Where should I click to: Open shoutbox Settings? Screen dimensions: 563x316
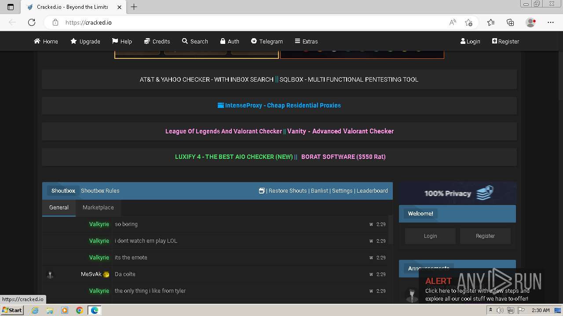(342, 190)
